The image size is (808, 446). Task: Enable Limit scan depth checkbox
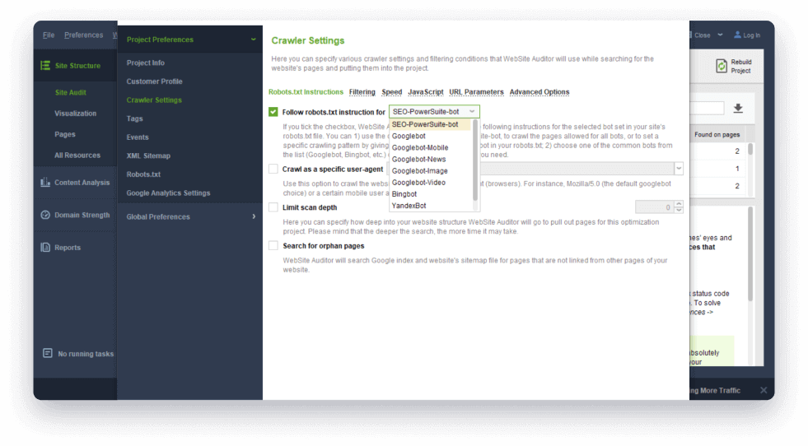click(x=273, y=207)
